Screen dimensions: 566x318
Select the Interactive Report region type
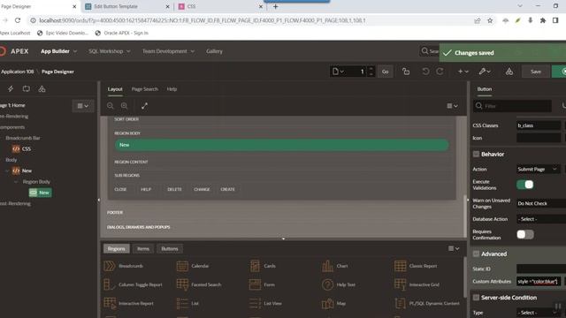(128, 304)
